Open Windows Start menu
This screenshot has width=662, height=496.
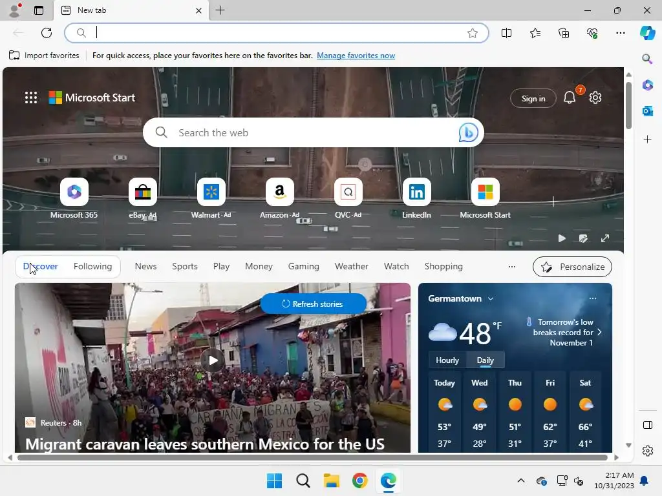(x=274, y=480)
